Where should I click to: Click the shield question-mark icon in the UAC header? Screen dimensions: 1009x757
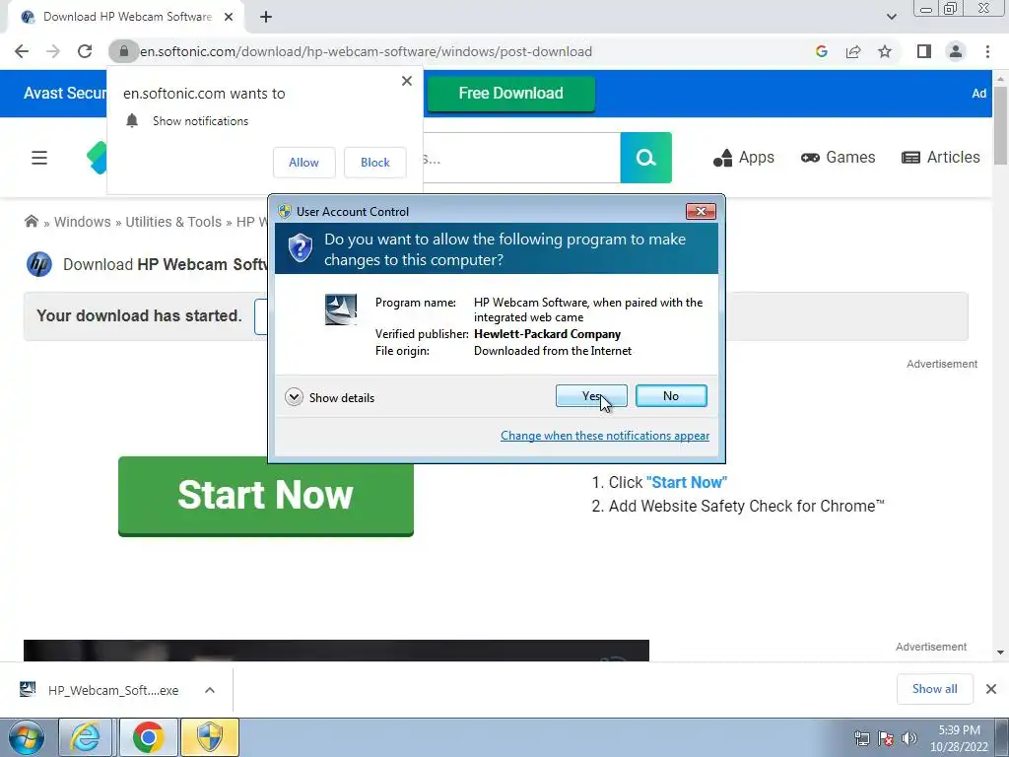[x=300, y=247]
